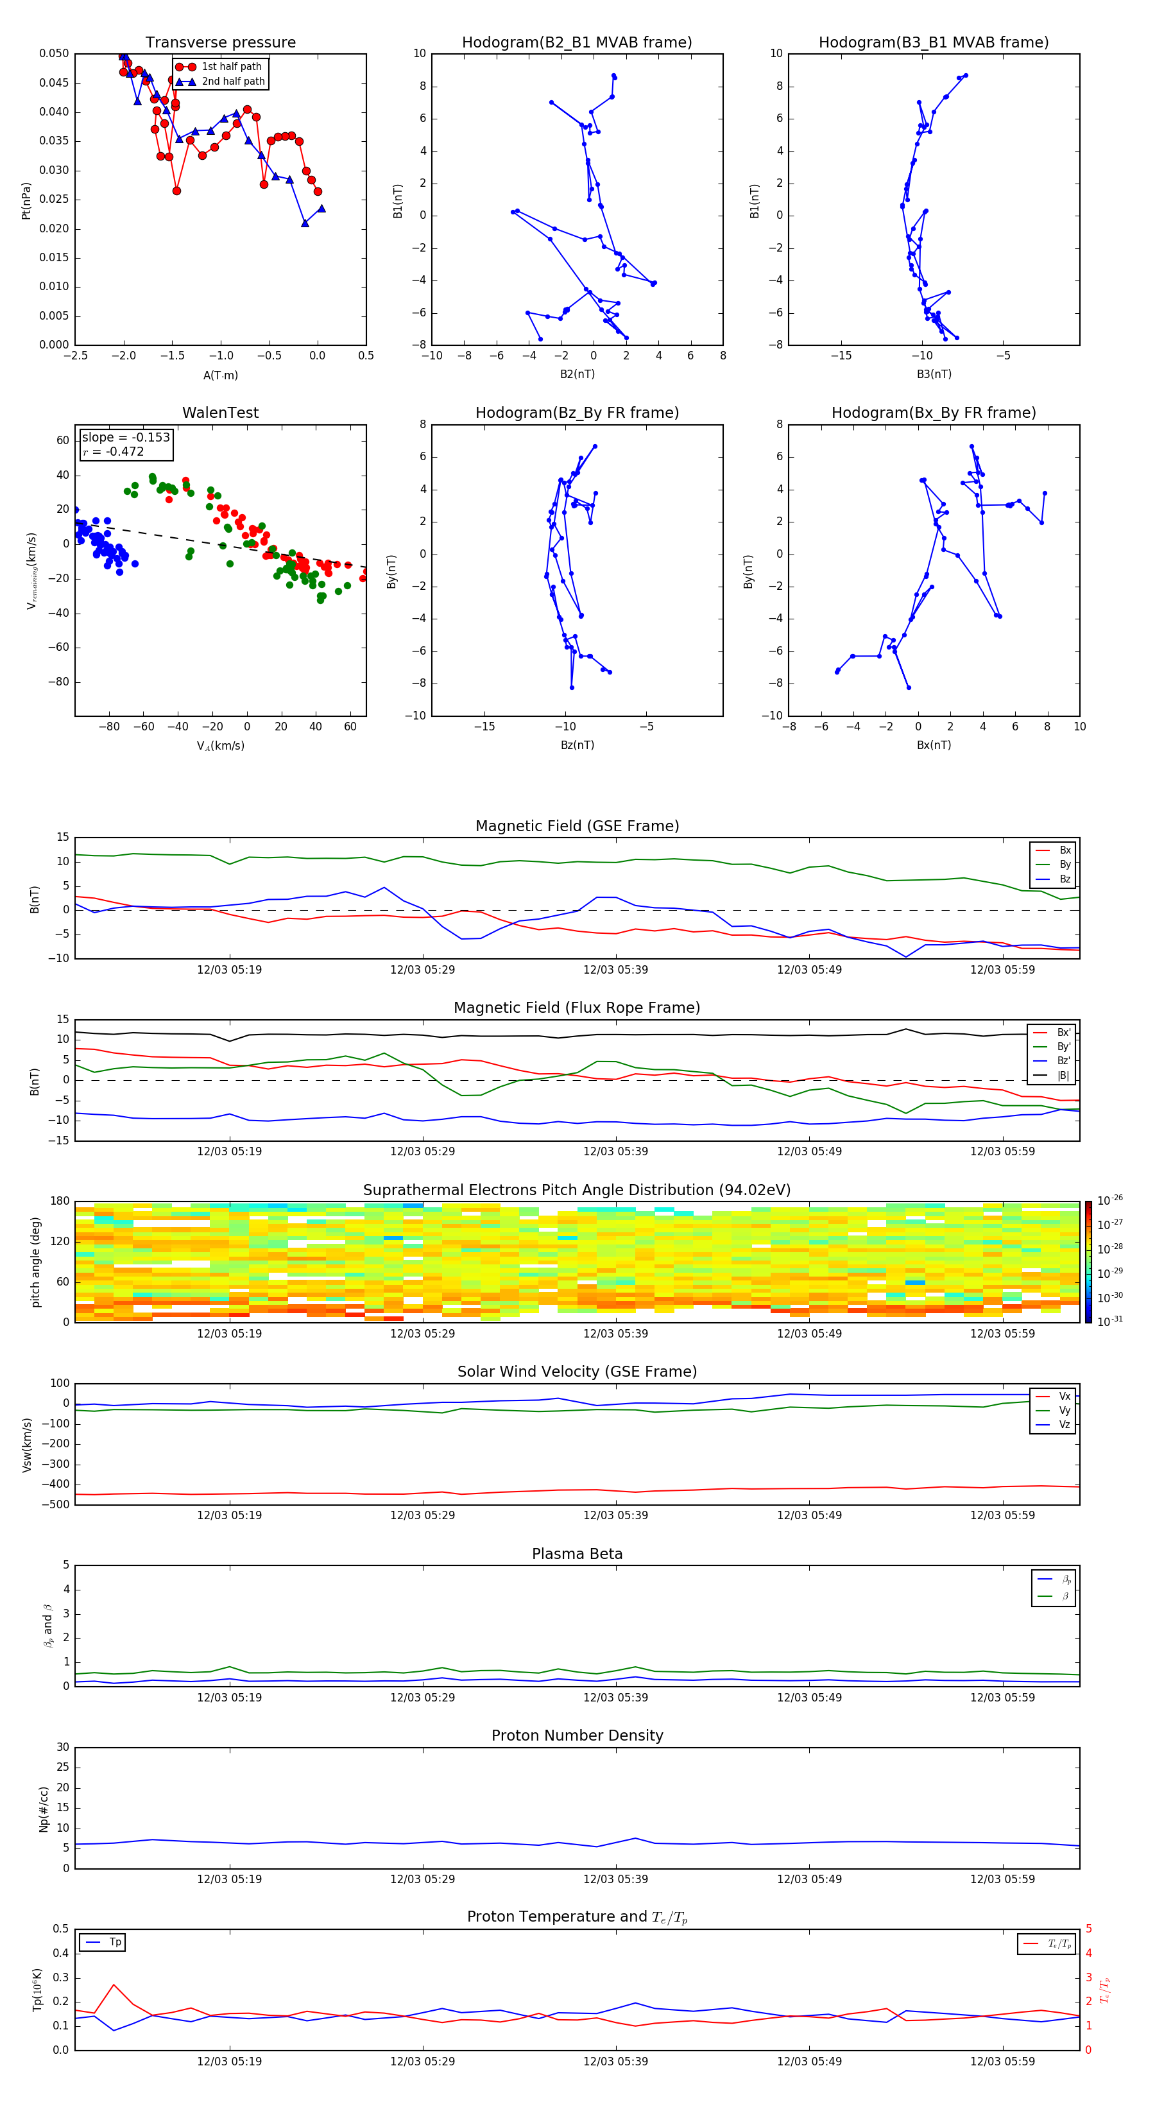Screen dimensions: 1155x2118
Task: Click the 'Hodogram(B2_B1 MVAB frame)' title
Action: click(577, 43)
